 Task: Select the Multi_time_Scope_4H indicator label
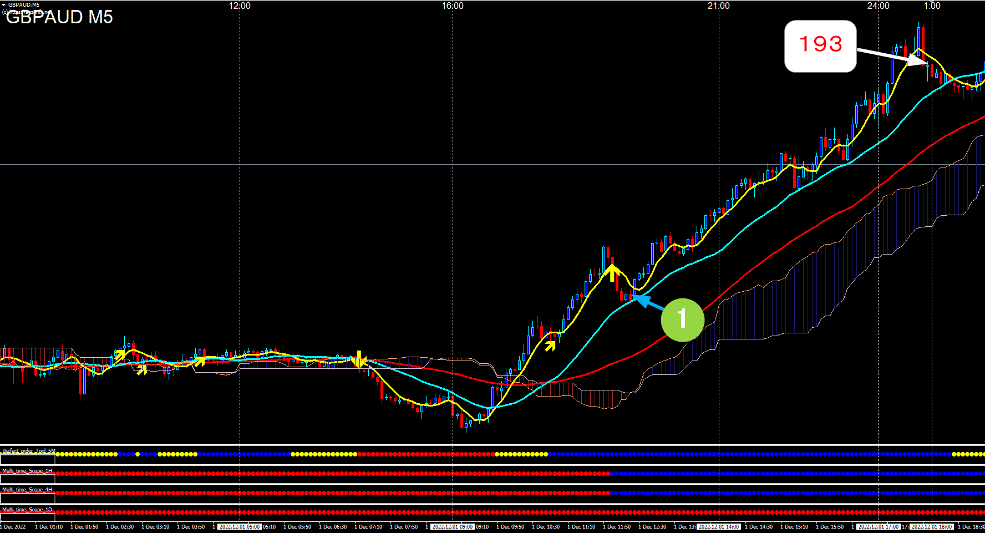tap(27, 490)
